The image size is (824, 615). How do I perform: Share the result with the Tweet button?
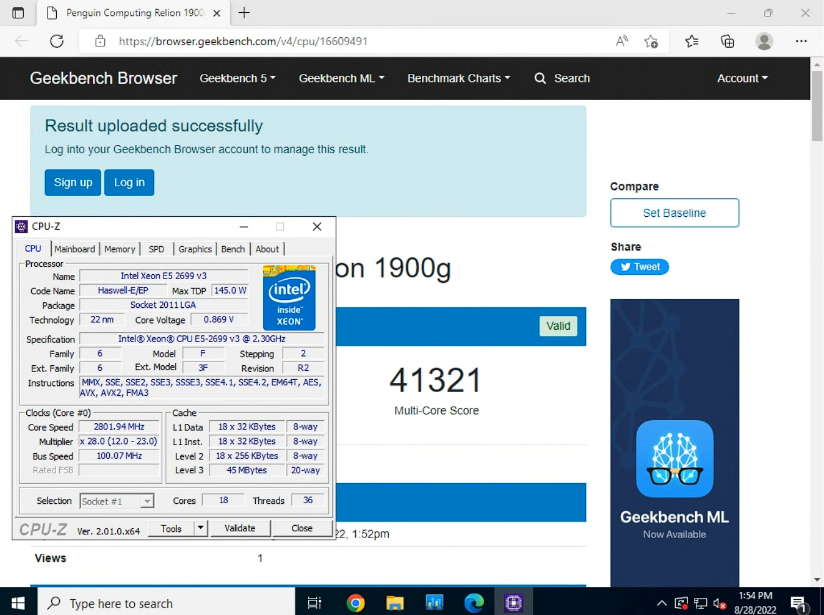click(640, 267)
